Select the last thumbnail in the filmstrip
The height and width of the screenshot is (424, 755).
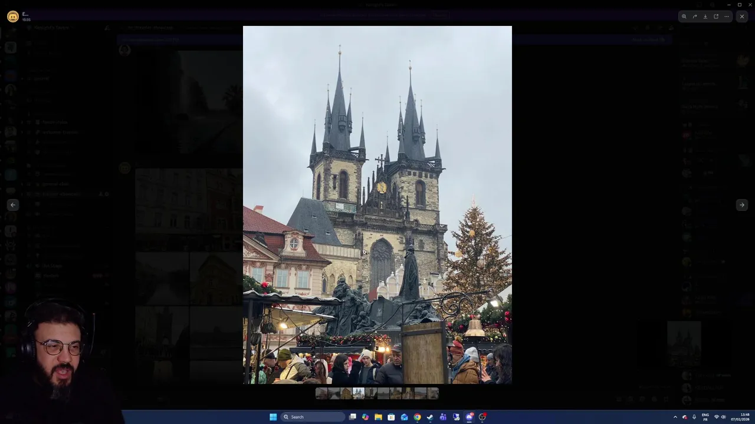tap(433, 393)
